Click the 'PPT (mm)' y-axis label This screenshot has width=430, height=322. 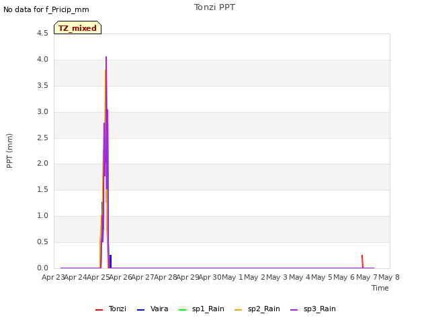9,151
